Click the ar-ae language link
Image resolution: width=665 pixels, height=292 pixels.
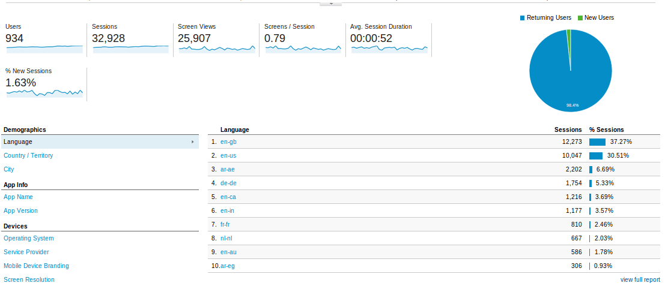click(228, 169)
